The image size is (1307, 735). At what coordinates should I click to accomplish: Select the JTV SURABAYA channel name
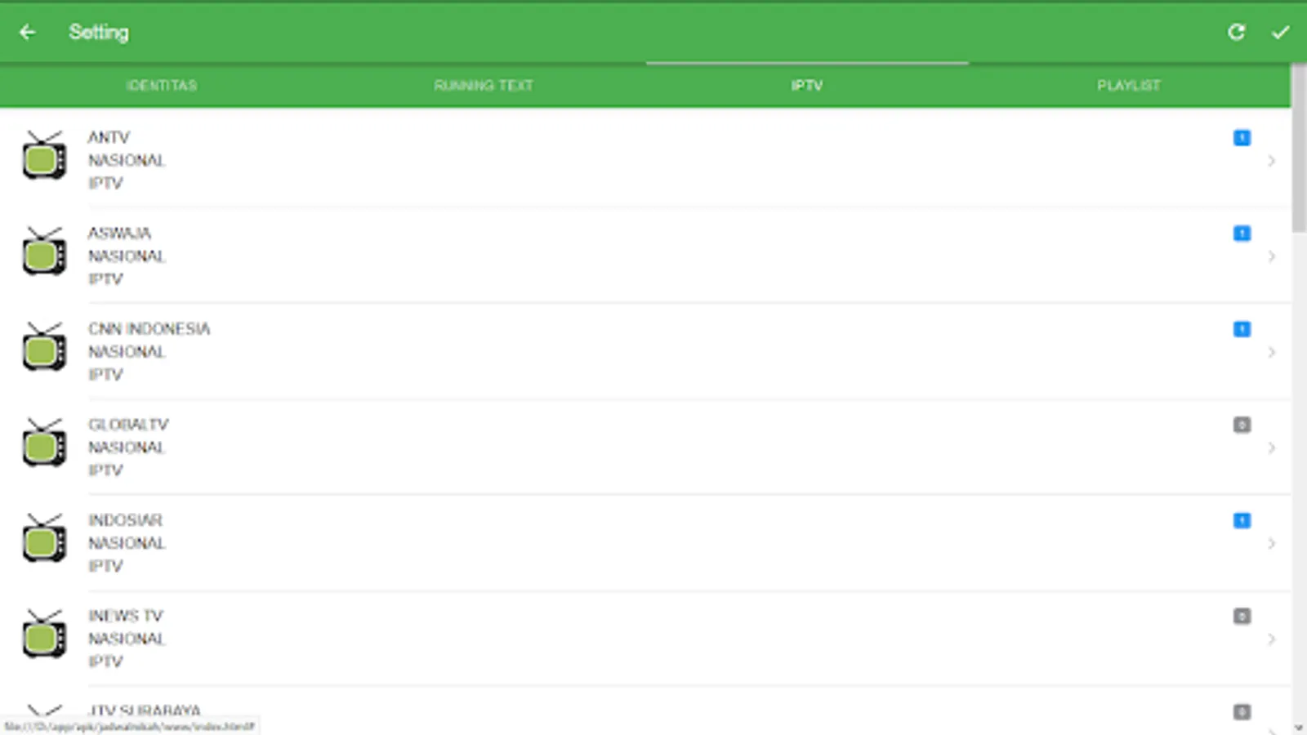(x=144, y=710)
